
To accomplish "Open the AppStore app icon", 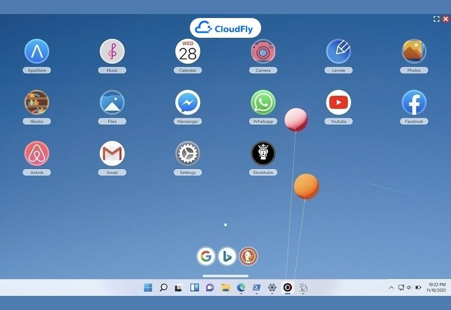I will [x=37, y=51].
